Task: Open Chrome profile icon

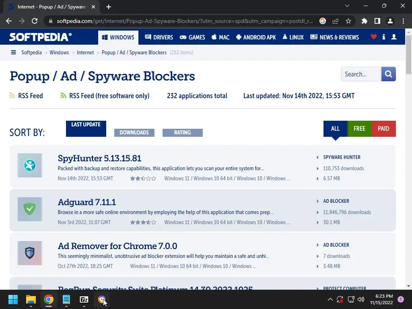Action: coord(390,21)
